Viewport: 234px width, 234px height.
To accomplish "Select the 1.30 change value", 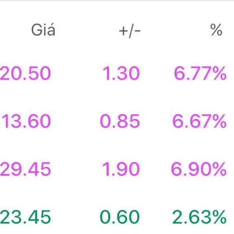I will (x=121, y=73).
